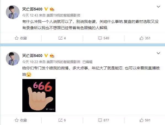The image size is (165, 125).
Task: Open the 美图T9我的智能摄影师 source link on first post
Action: point(63,15)
